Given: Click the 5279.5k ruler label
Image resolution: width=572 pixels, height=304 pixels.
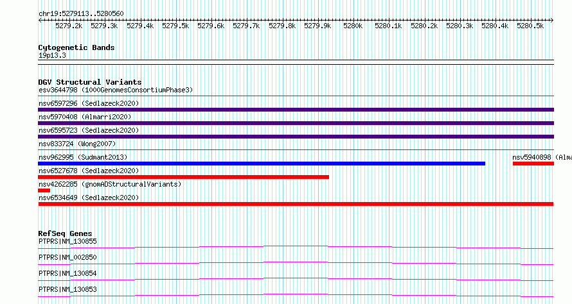Looking at the screenshot, I should click(x=175, y=26).
